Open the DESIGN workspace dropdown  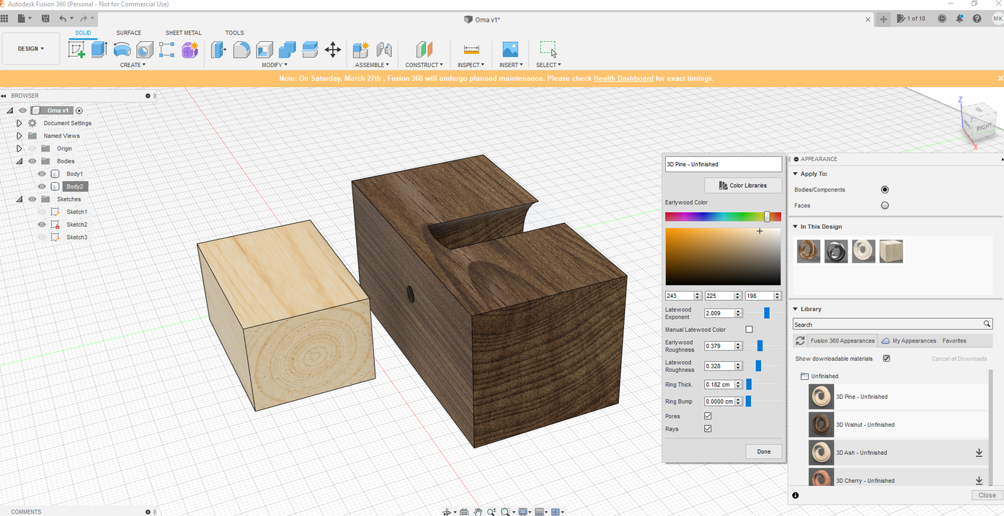pos(31,49)
